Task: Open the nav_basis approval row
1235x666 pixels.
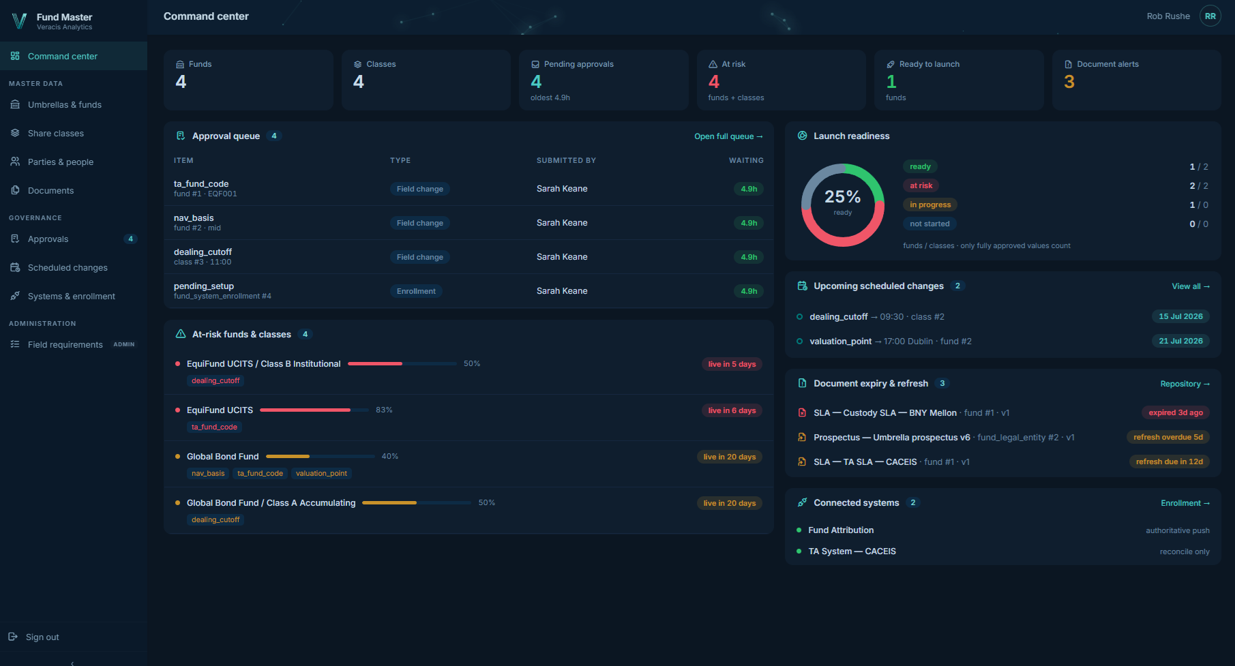Action: pos(468,223)
